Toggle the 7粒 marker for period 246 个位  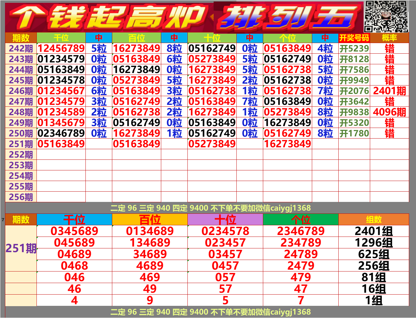[x=325, y=91]
